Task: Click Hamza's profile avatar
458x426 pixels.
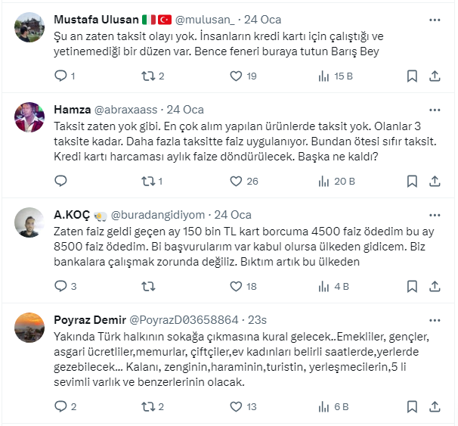Action: tap(29, 116)
